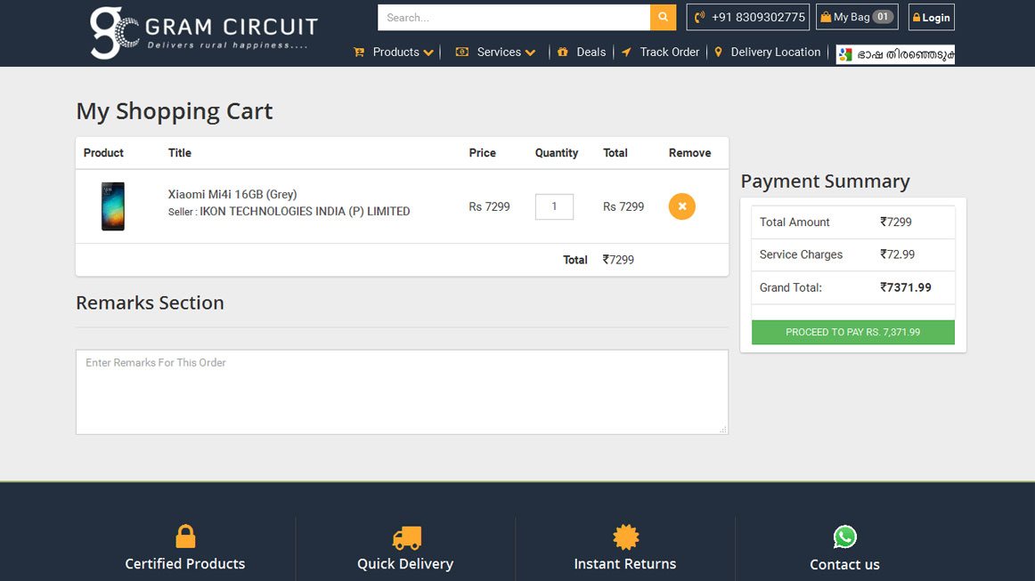Open My Bag with 01 item
Screen dimensions: 1035x581
coord(857,17)
